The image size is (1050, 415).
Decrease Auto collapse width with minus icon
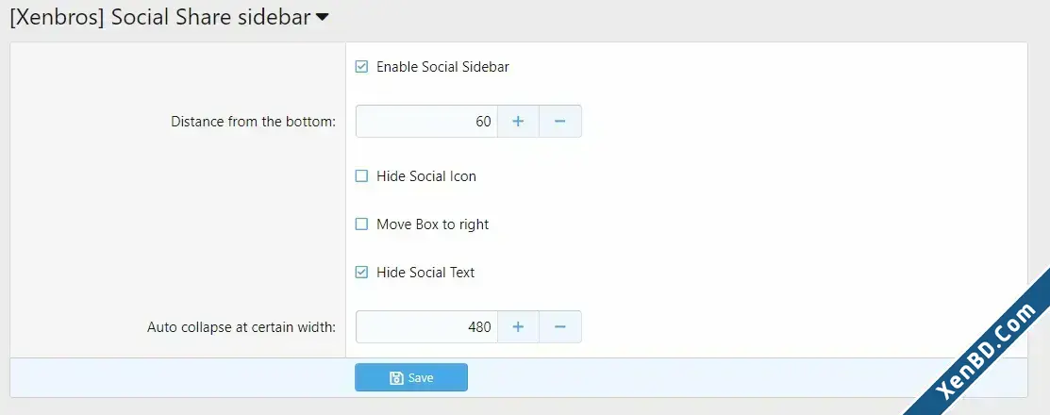pos(560,326)
